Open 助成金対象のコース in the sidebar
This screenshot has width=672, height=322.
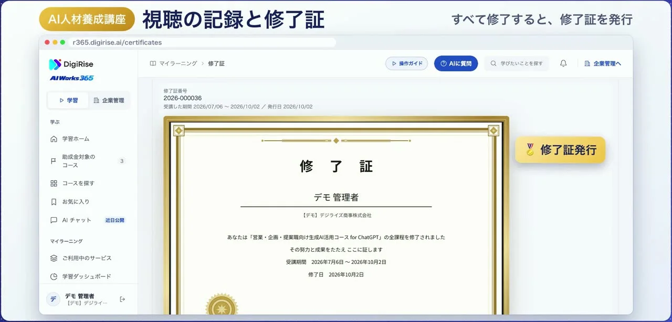coord(88,161)
